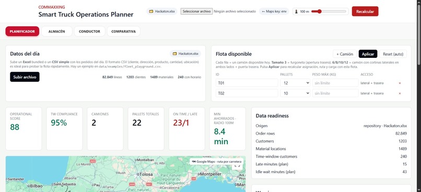
Task: Click the Recalcular button
Action: [x=365, y=11]
